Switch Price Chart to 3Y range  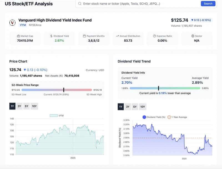pyautogui.click(x=19, y=106)
